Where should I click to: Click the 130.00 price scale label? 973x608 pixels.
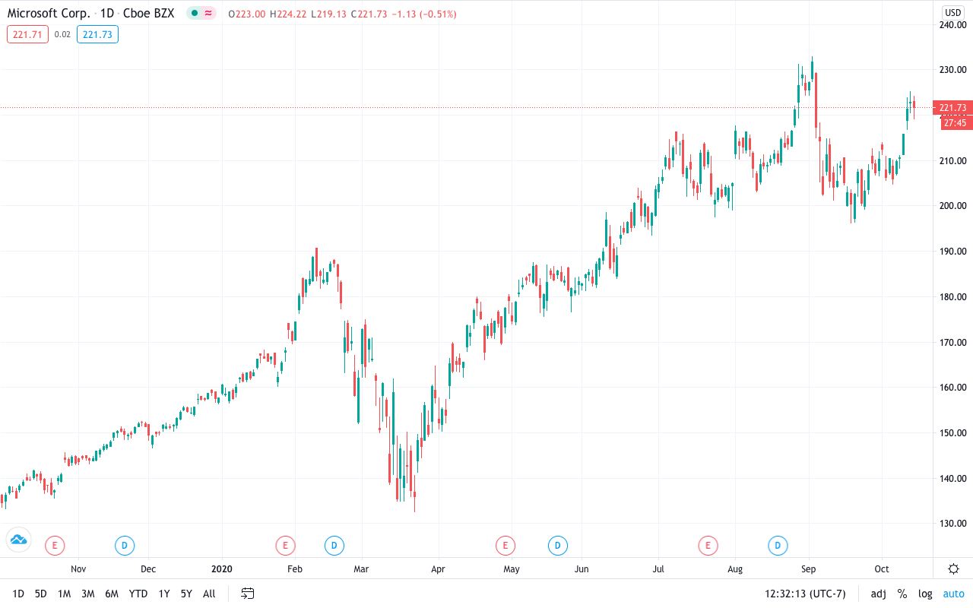coord(952,524)
